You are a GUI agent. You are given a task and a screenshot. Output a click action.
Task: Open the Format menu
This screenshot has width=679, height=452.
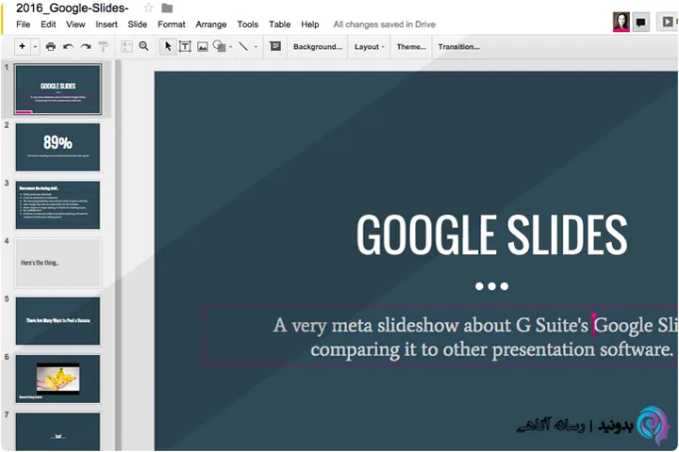coord(172,24)
